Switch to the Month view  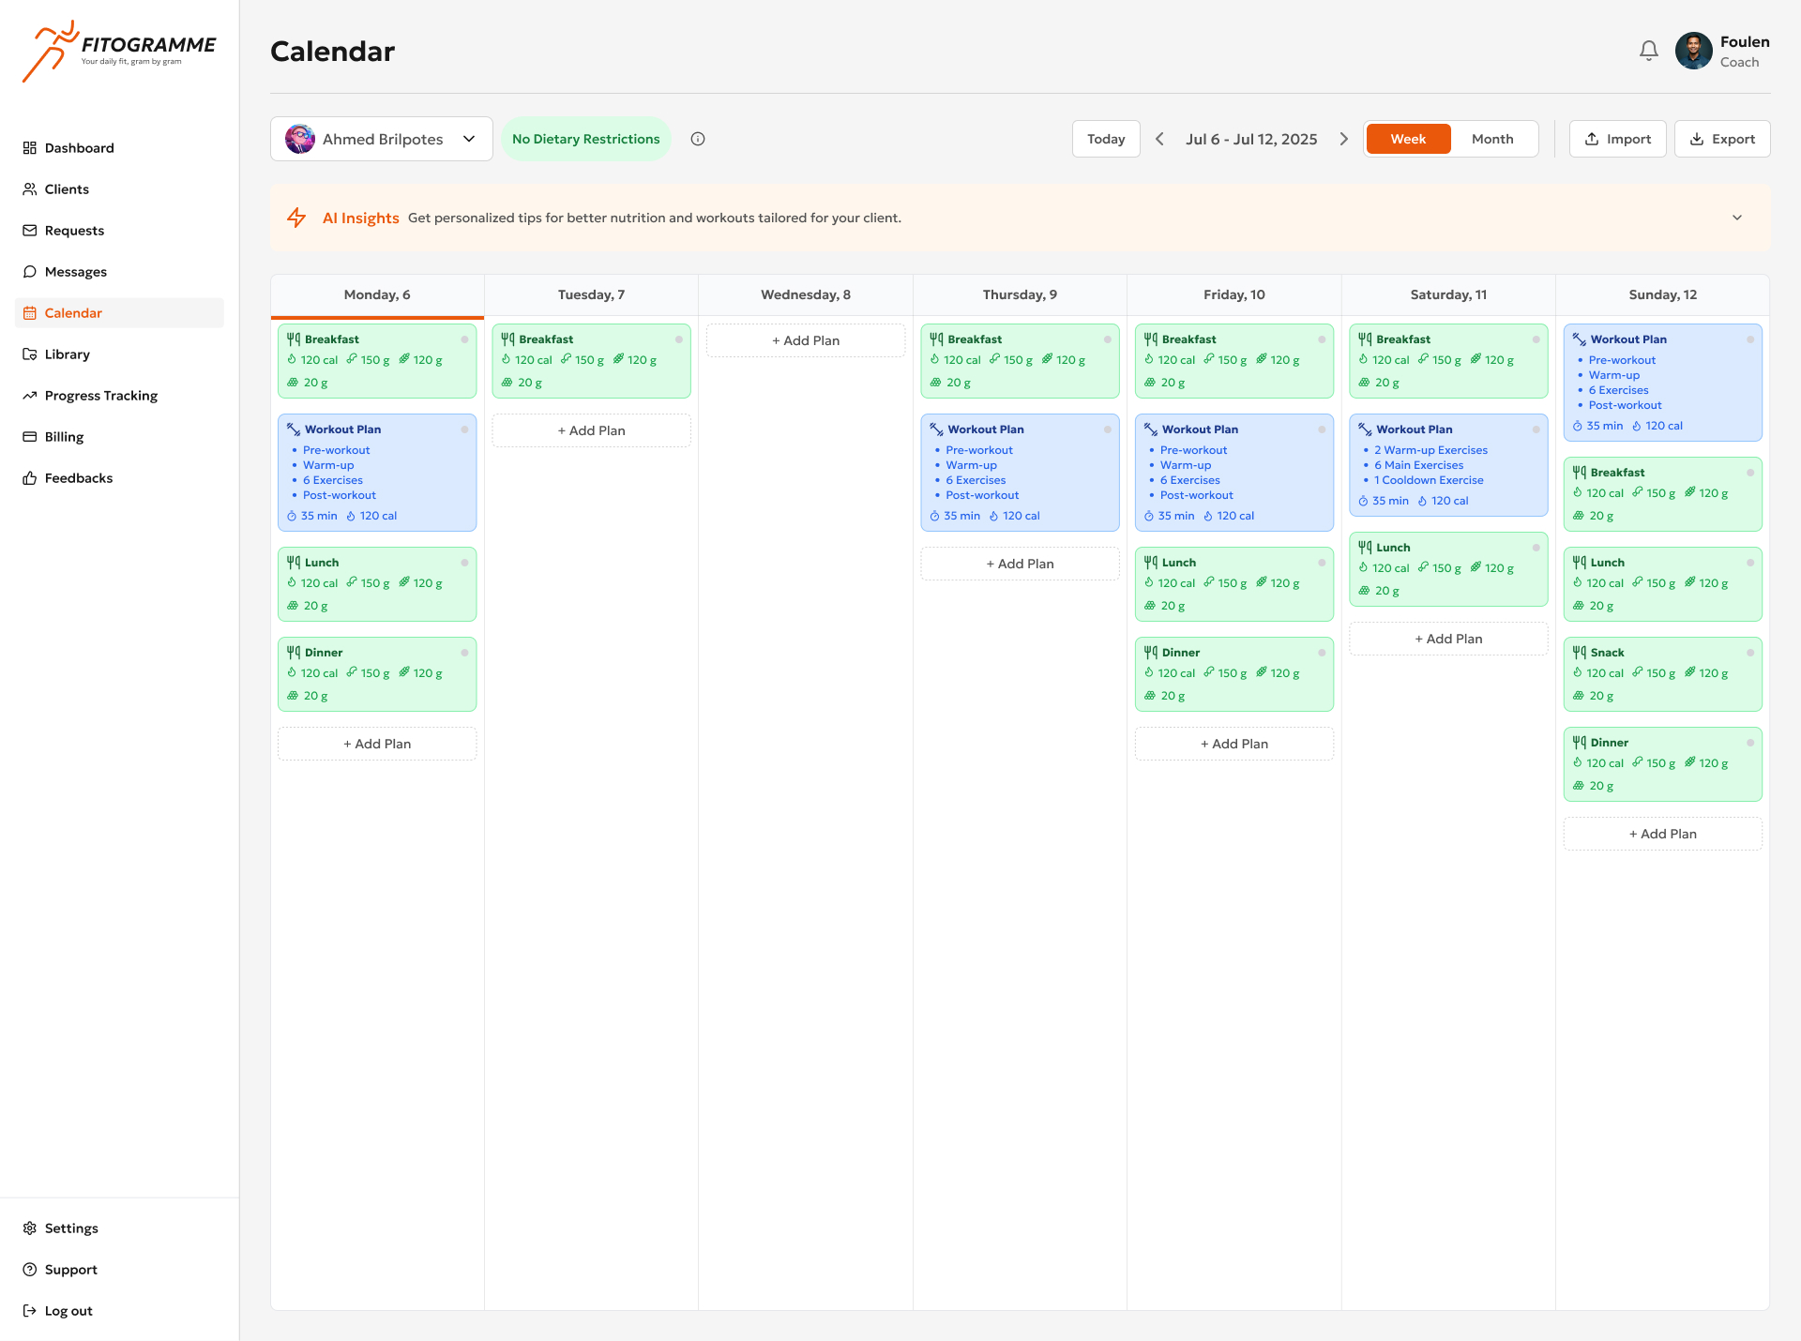click(1492, 138)
